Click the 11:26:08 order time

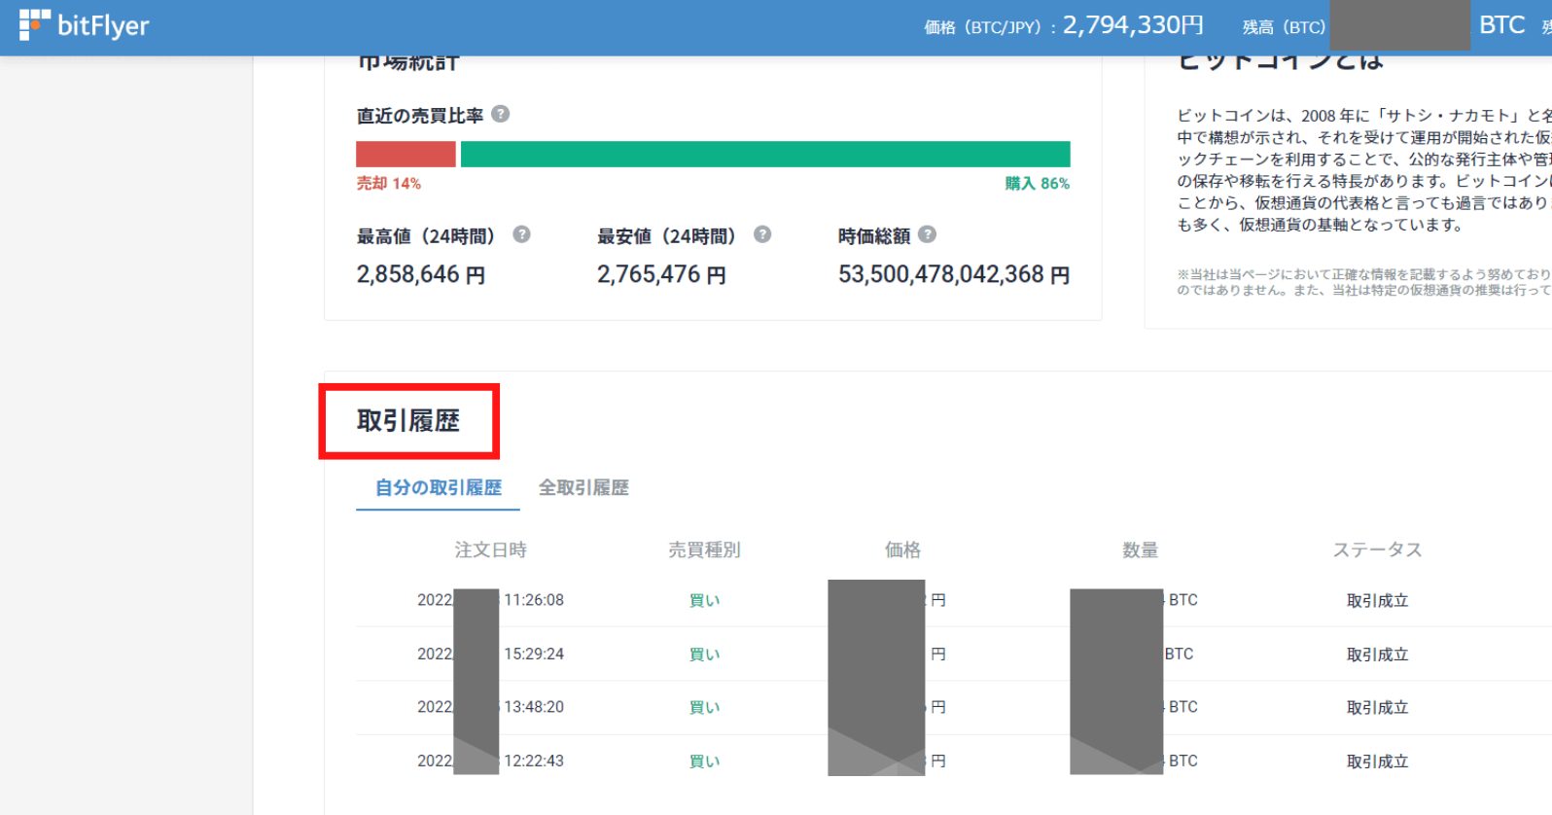(x=534, y=600)
